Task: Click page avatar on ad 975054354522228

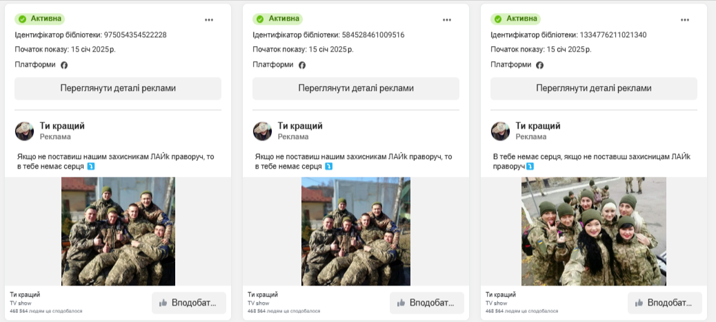Action: click(24, 131)
